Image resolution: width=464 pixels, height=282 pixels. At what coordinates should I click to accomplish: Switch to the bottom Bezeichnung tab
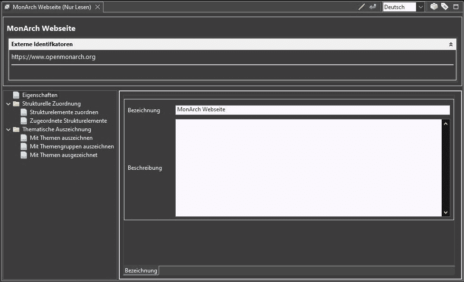click(141, 271)
